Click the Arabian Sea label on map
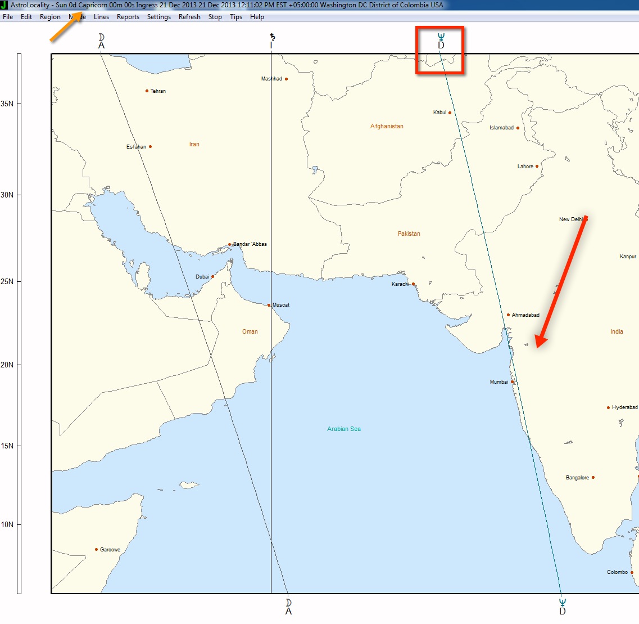 pos(344,429)
